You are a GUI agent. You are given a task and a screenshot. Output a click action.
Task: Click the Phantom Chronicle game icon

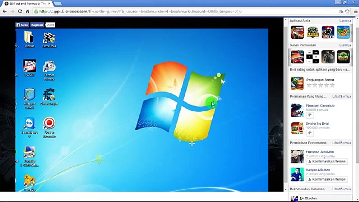297,110
